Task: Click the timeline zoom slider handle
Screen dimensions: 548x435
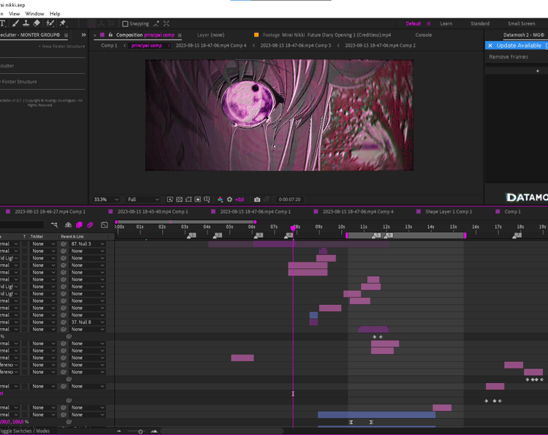Action: click(140, 431)
